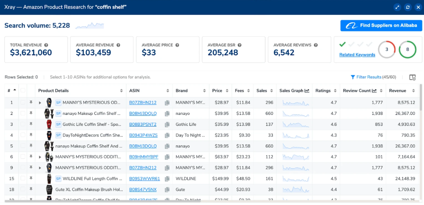The width and height of the screenshot is (424, 205).
Task: Click the Average BSR help icon
Action: coord(239,45)
